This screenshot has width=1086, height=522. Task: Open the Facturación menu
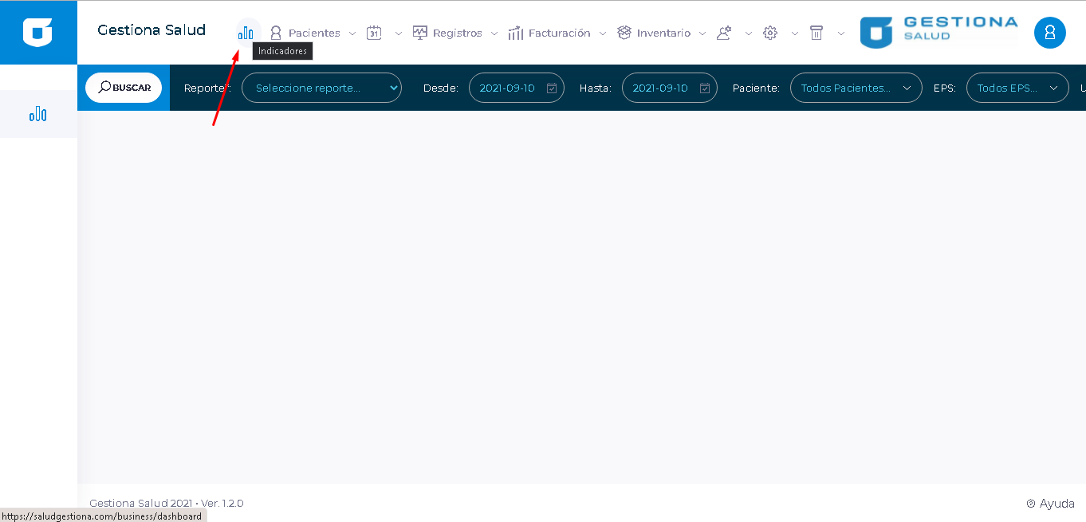[x=558, y=33]
